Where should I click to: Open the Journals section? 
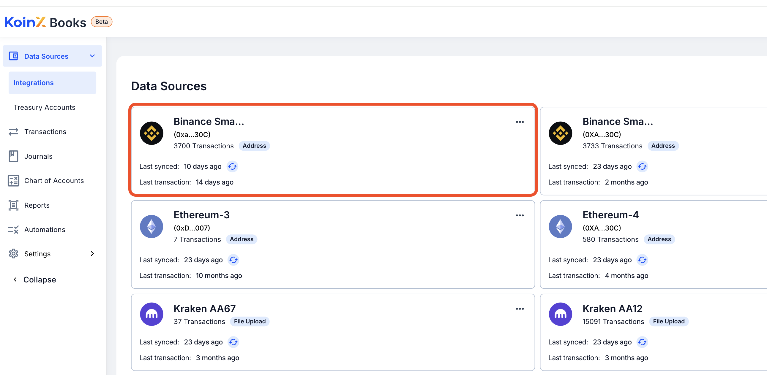coord(38,156)
